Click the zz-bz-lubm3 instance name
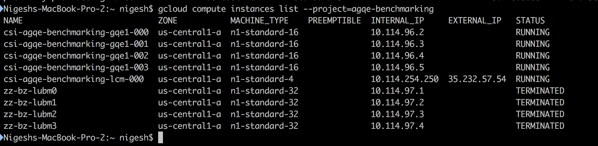598x146 pixels. pos(30,126)
